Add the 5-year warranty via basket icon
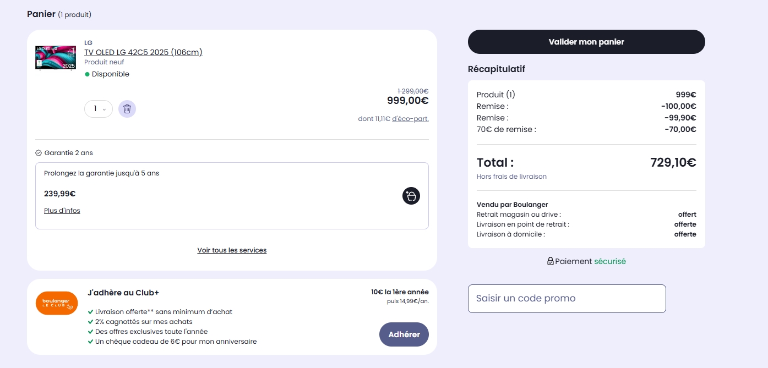The image size is (768, 368). coord(411,196)
